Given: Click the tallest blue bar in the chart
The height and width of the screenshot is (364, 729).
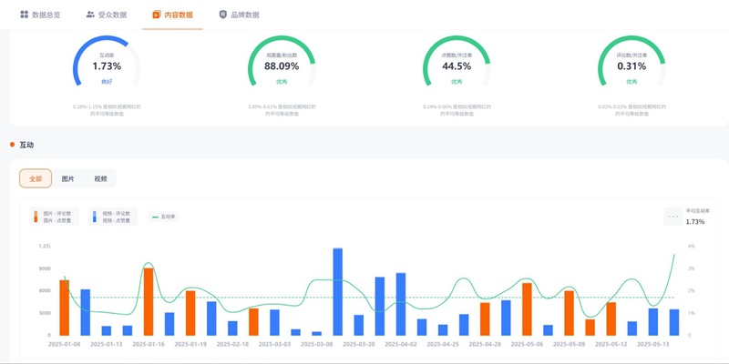Looking at the screenshot, I should click(x=337, y=291).
